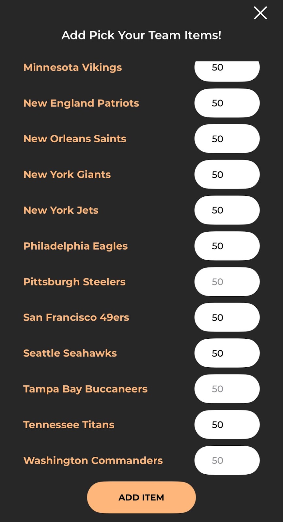
Task: Select the New Orleans Saints quantity input
Action: [x=227, y=139]
